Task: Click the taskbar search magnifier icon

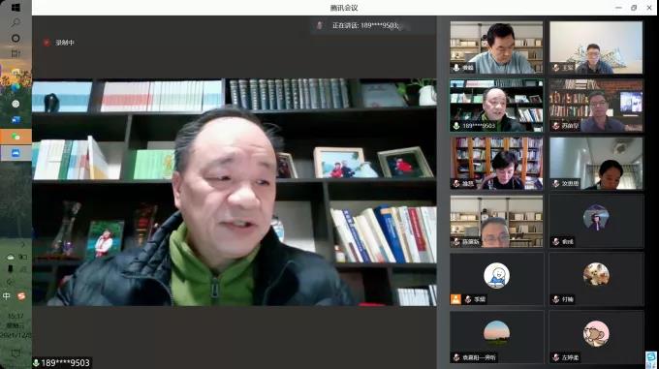Action: pyautogui.click(x=16, y=22)
